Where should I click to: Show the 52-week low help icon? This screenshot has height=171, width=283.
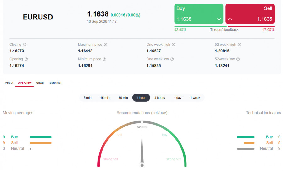coord(238,59)
